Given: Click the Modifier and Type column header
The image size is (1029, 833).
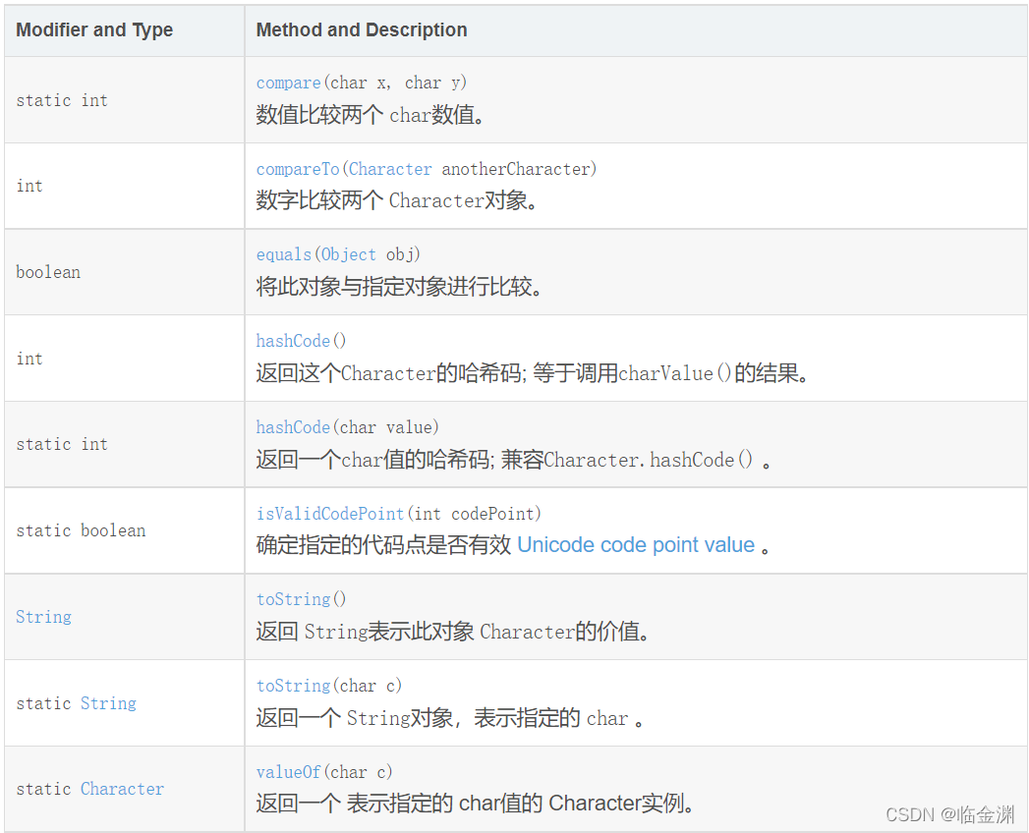Looking at the screenshot, I should pos(94,30).
